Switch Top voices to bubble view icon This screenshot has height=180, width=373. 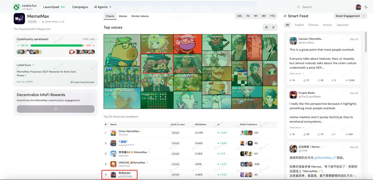tap(274, 27)
